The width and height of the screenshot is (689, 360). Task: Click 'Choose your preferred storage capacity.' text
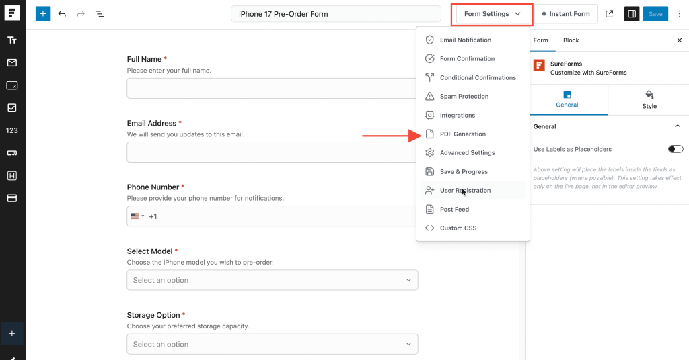188,326
